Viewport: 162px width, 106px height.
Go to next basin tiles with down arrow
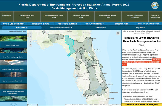coord(15,105)
